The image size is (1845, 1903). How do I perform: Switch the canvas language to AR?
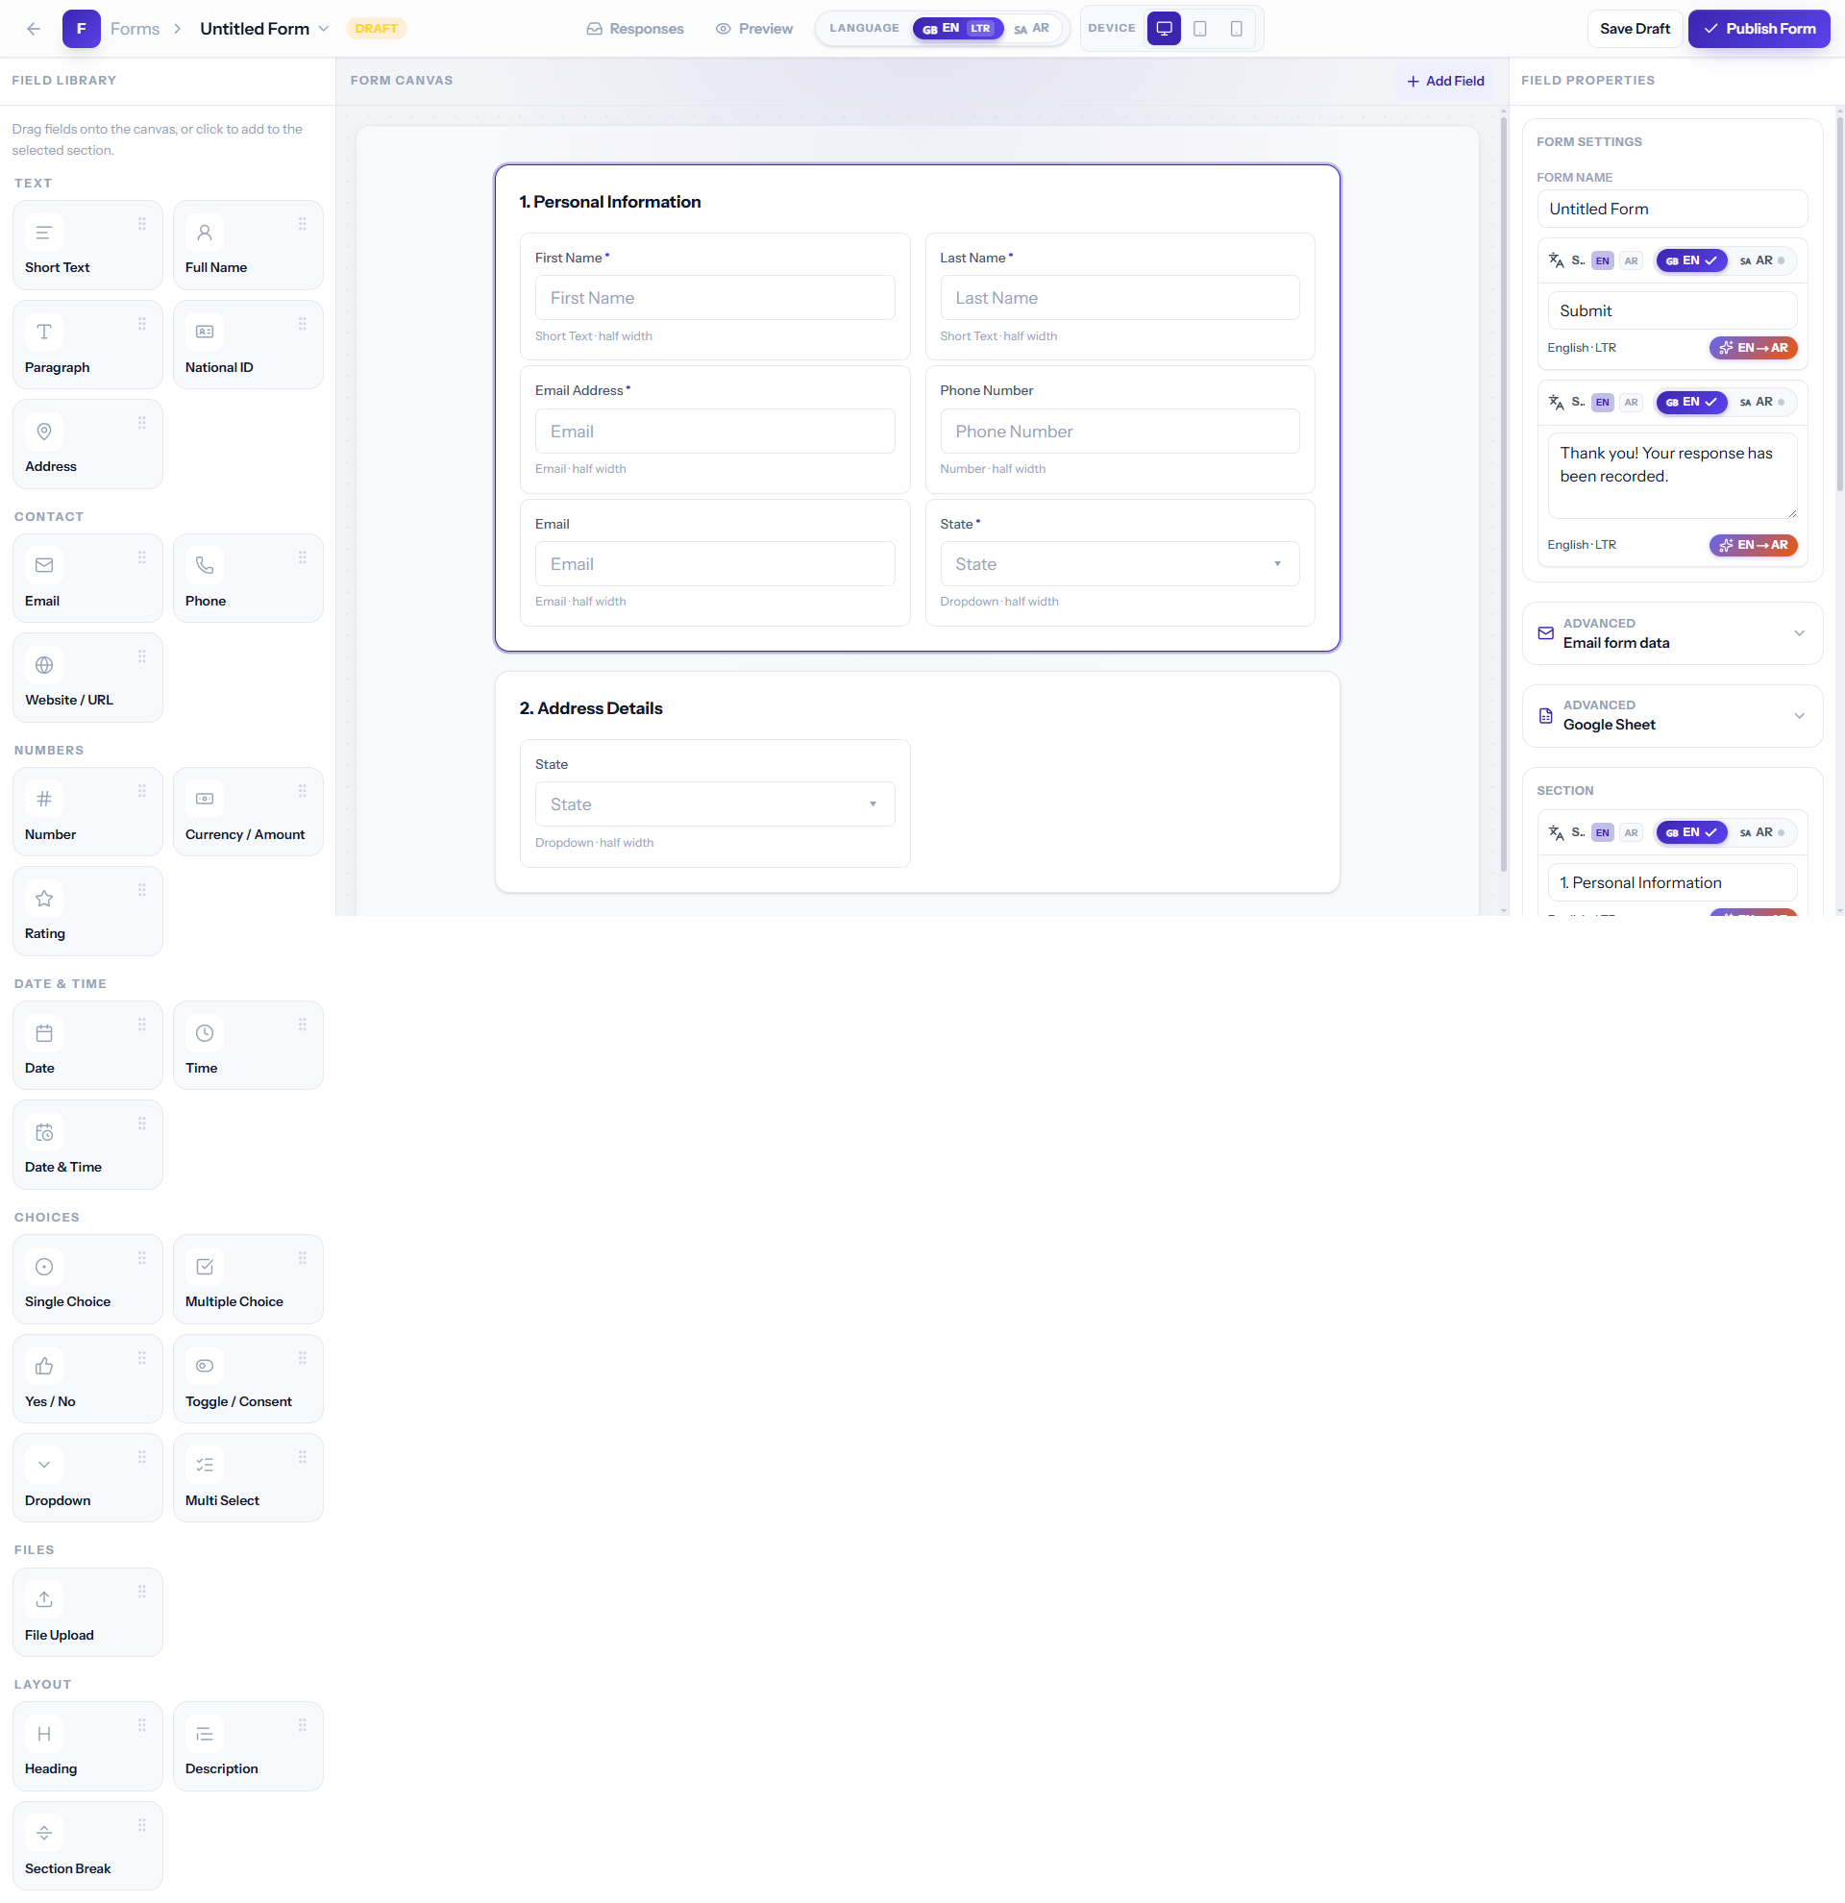(x=1033, y=29)
